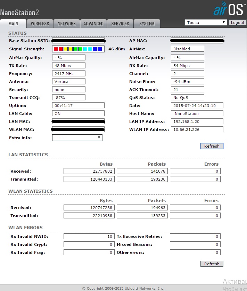Click the AirMax Capacity percent field
Viewport: 247px width, 291px height.
[187, 58]
